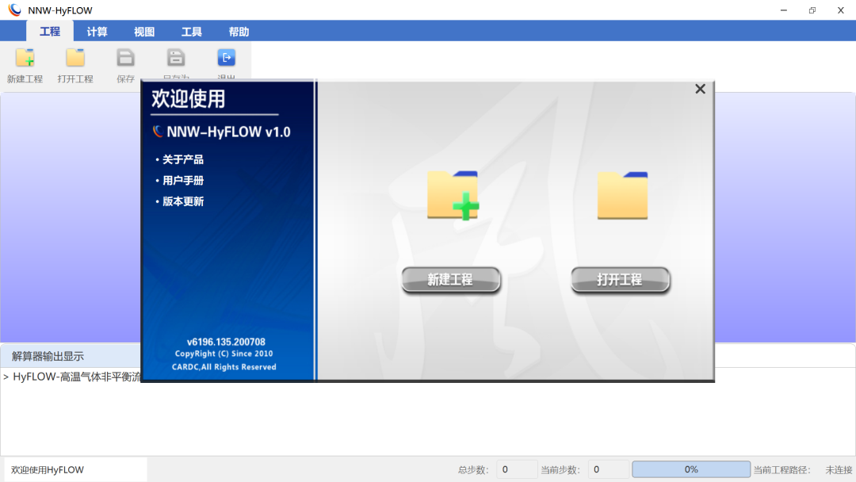Click the v6196.135.200708 version text
Screen dimensions: 856x482
coord(226,342)
